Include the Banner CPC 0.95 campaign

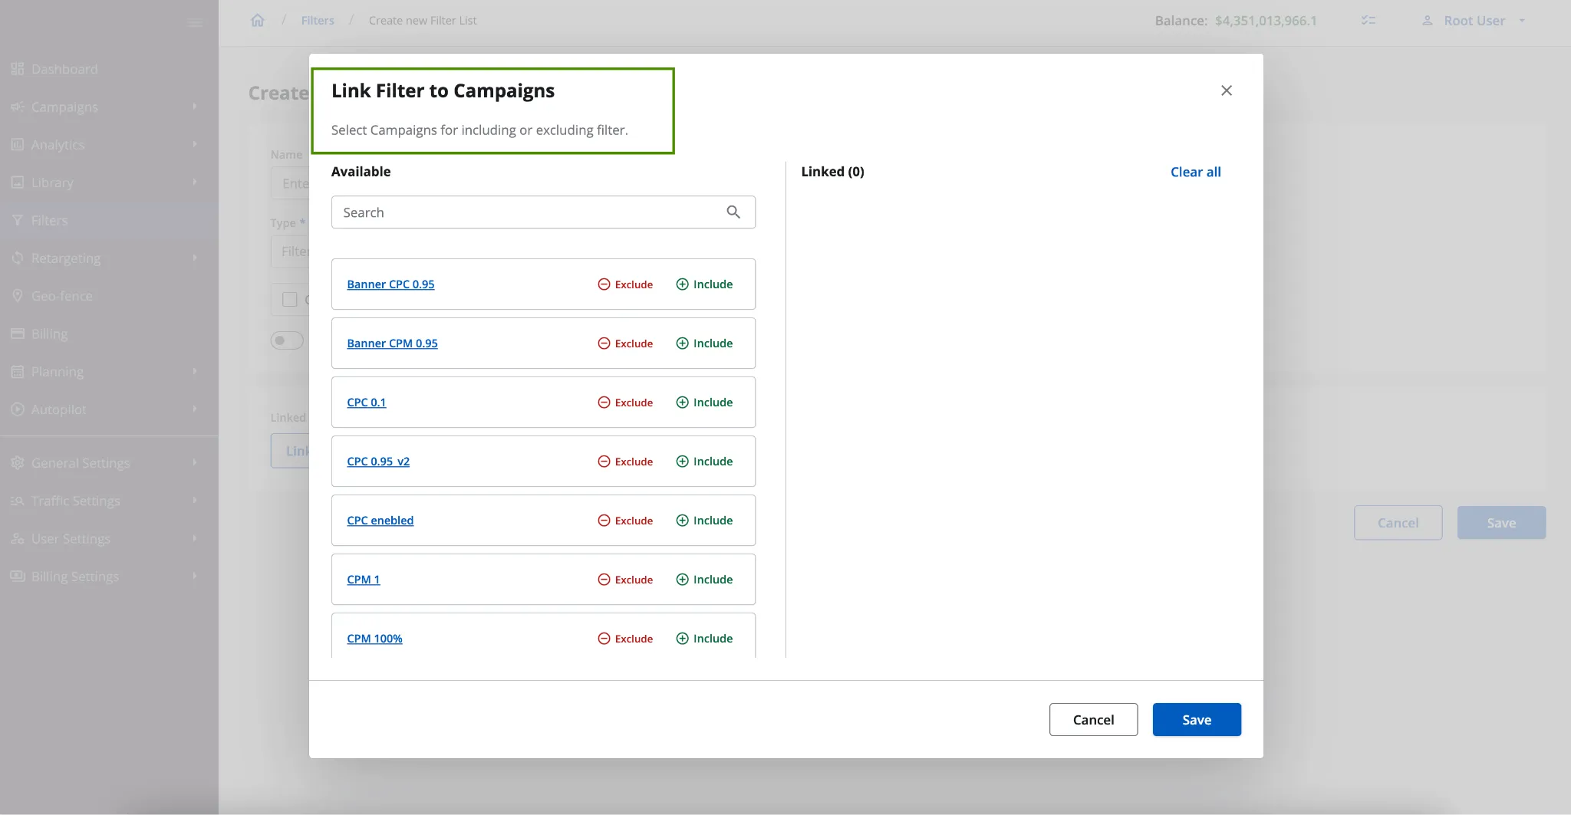point(704,284)
